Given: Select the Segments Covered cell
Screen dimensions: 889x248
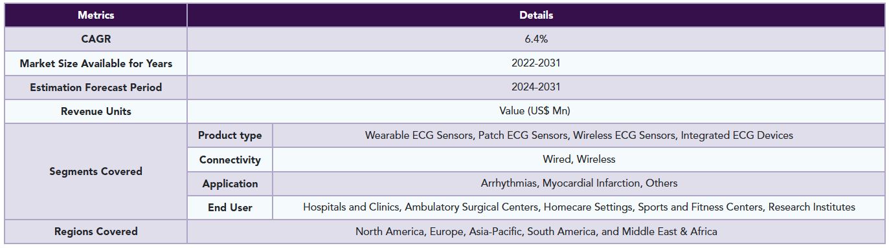Looking at the screenshot, I should 96,171.
